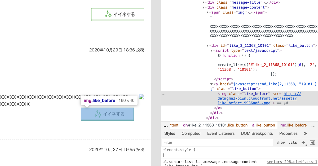
Task: Click the 2020年10月27日 19:55 投稿 timestamp
Action: pos(117,150)
